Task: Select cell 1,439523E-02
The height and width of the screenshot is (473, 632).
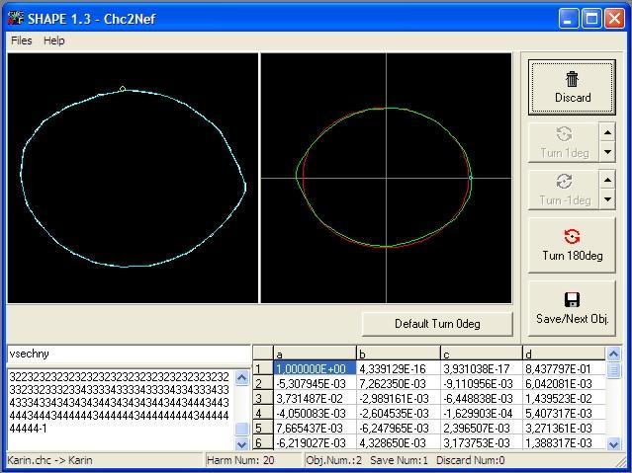Action: [x=565, y=399]
